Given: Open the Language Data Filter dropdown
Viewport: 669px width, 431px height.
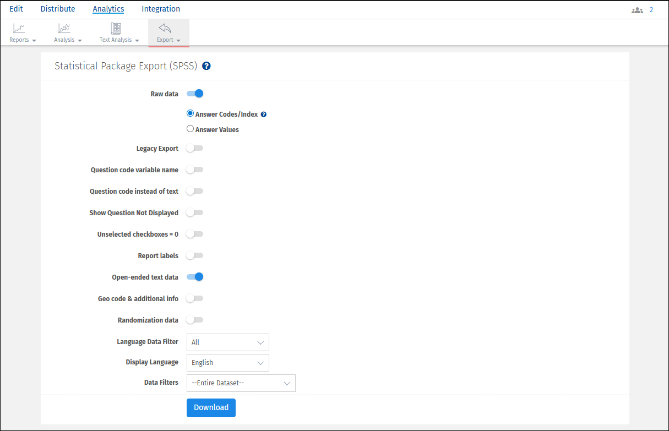Looking at the screenshot, I should coord(227,342).
